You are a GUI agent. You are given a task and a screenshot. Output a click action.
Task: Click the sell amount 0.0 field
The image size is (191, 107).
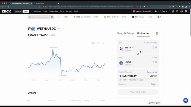pyautogui.click(x=155, y=48)
